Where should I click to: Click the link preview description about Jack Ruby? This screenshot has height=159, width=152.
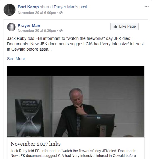click(x=74, y=153)
